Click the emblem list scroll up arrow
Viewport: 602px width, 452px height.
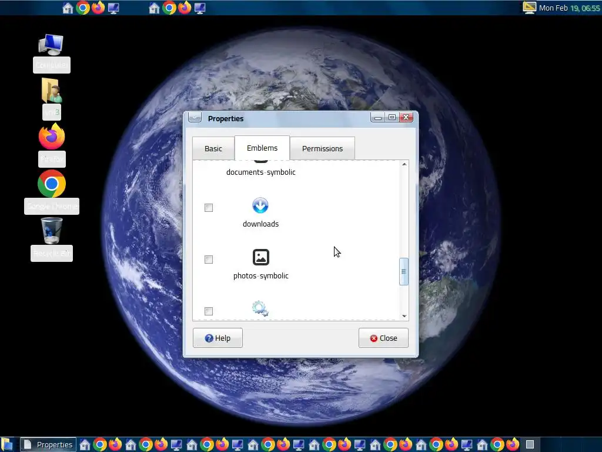pos(404,165)
